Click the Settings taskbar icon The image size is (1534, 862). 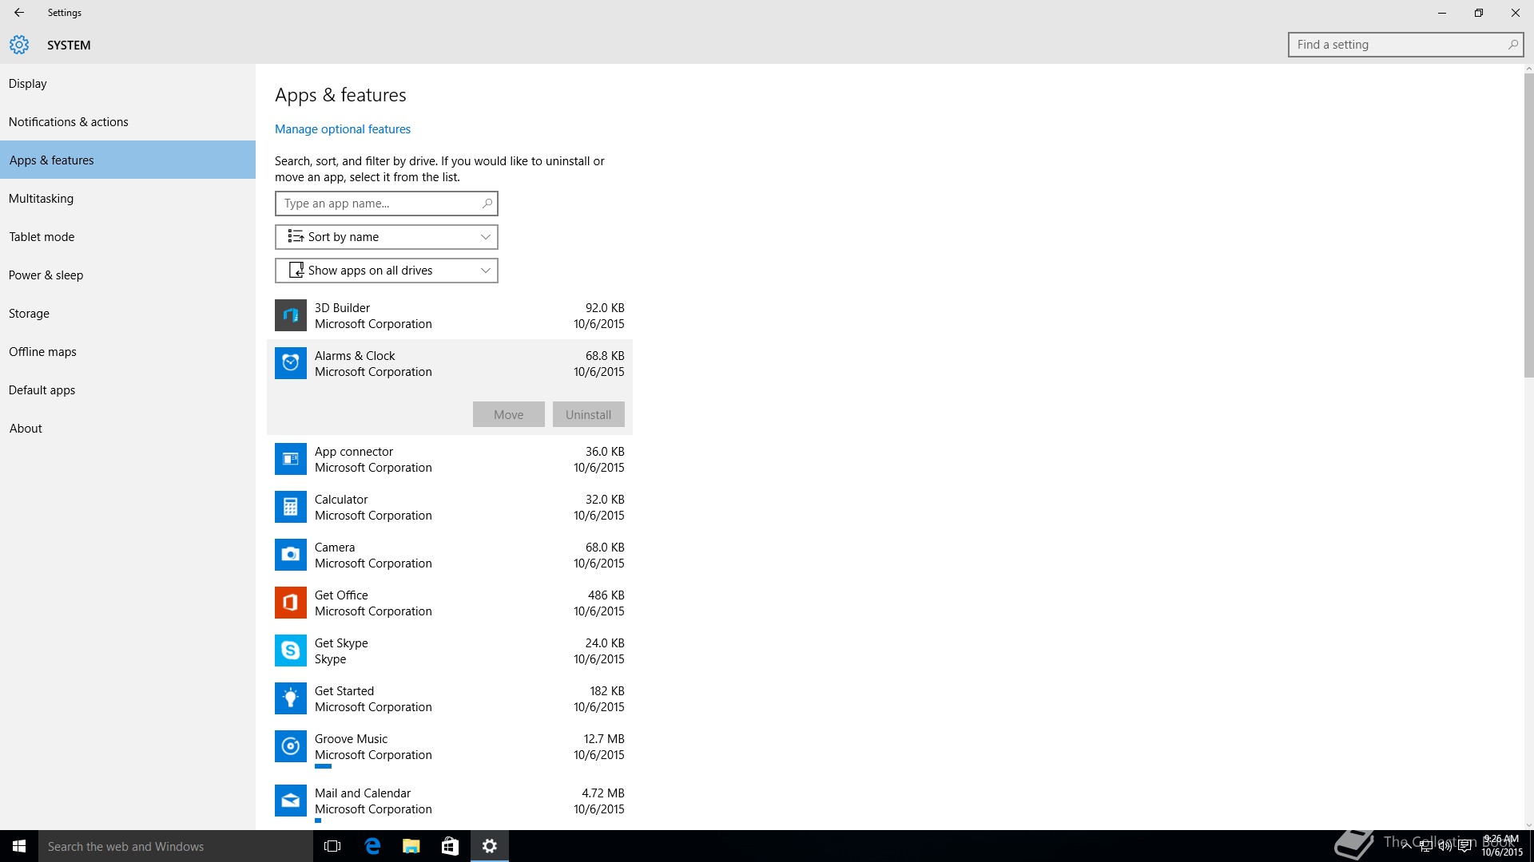pos(490,846)
